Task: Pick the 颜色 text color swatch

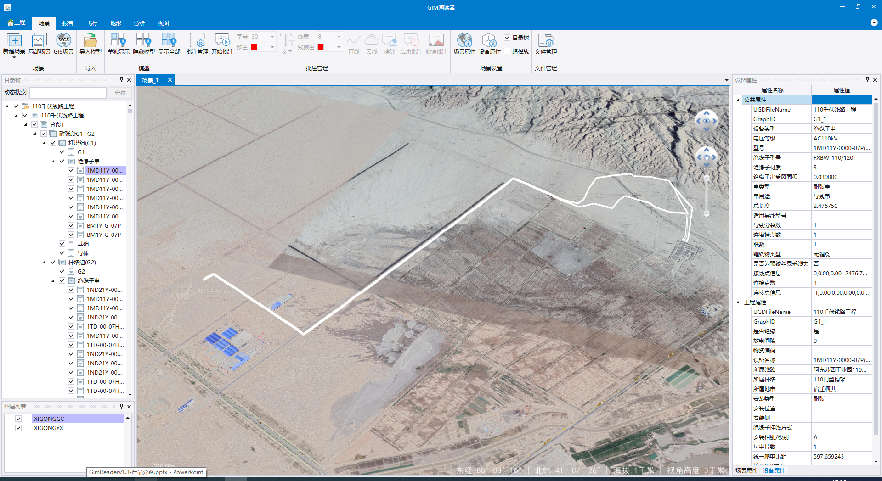Action: (x=254, y=47)
